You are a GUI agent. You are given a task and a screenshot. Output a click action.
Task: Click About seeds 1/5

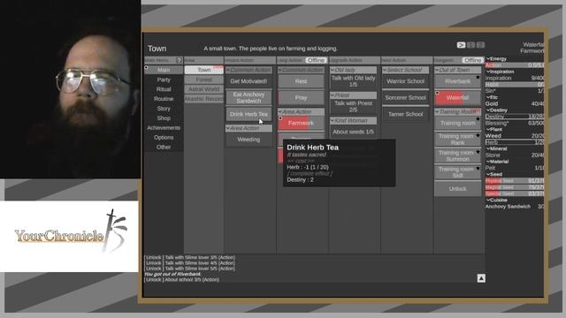[x=354, y=132]
